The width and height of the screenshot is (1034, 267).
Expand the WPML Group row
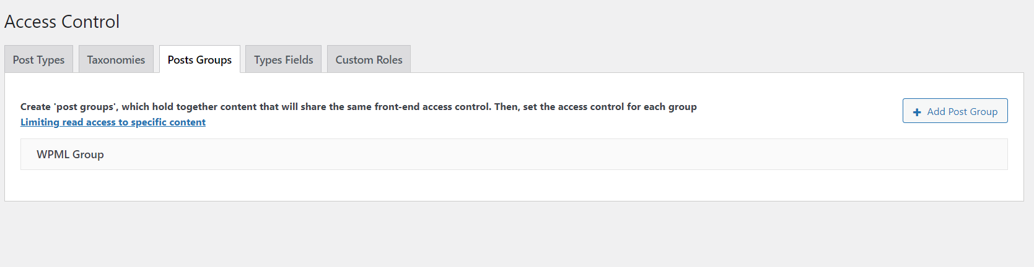514,155
